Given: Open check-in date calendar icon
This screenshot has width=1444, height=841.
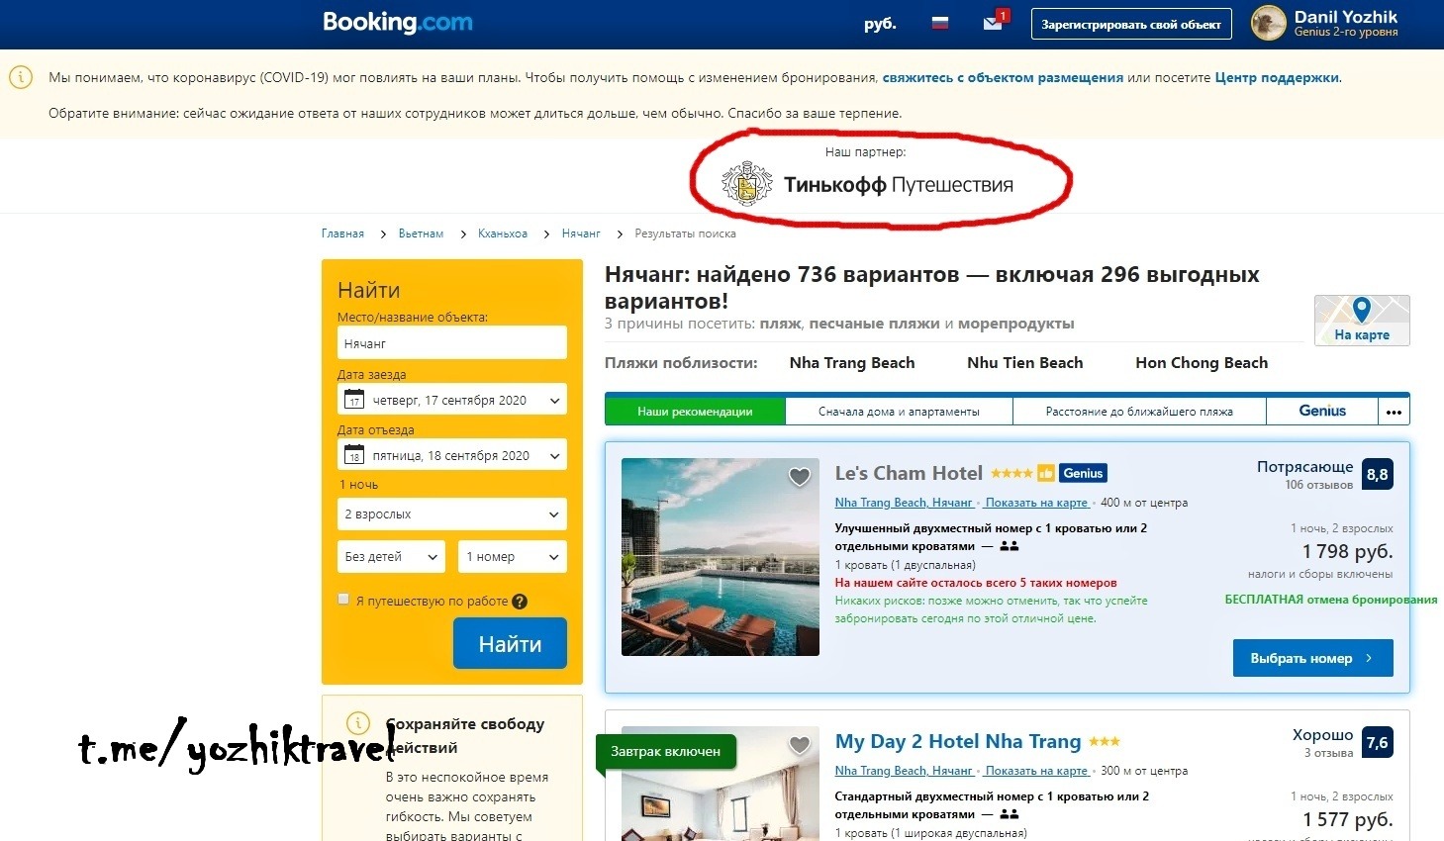Looking at the screenshot, I should 354,400.
